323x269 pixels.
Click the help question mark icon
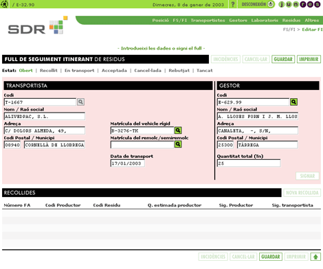coord(233,4)
